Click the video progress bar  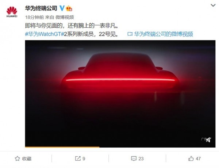click(120, 147)
